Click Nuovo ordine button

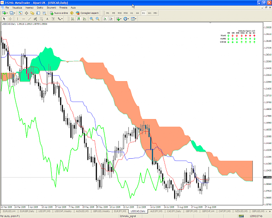[x=59, y=13]
